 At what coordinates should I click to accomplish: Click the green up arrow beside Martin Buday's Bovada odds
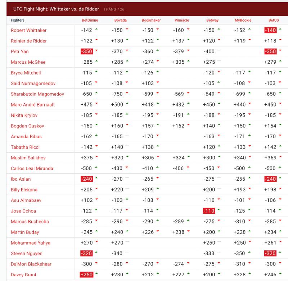tap(127, 232)
